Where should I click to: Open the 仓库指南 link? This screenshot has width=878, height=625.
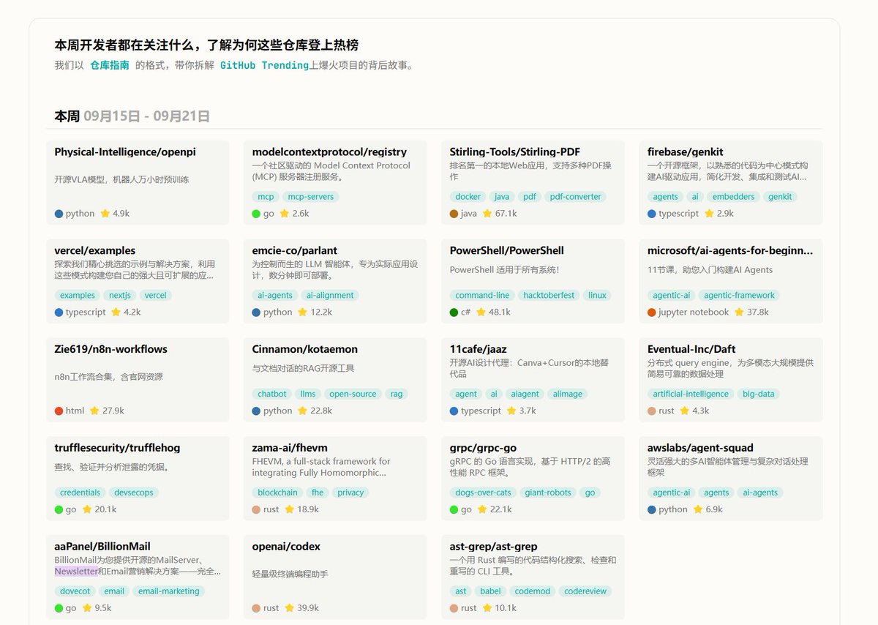click(110, 65)
